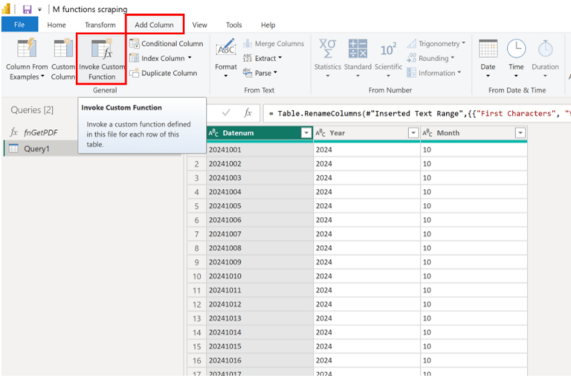Select the fnGetPDF query
The width and height of the screenshot is (571, 376).
coord(39,132)
